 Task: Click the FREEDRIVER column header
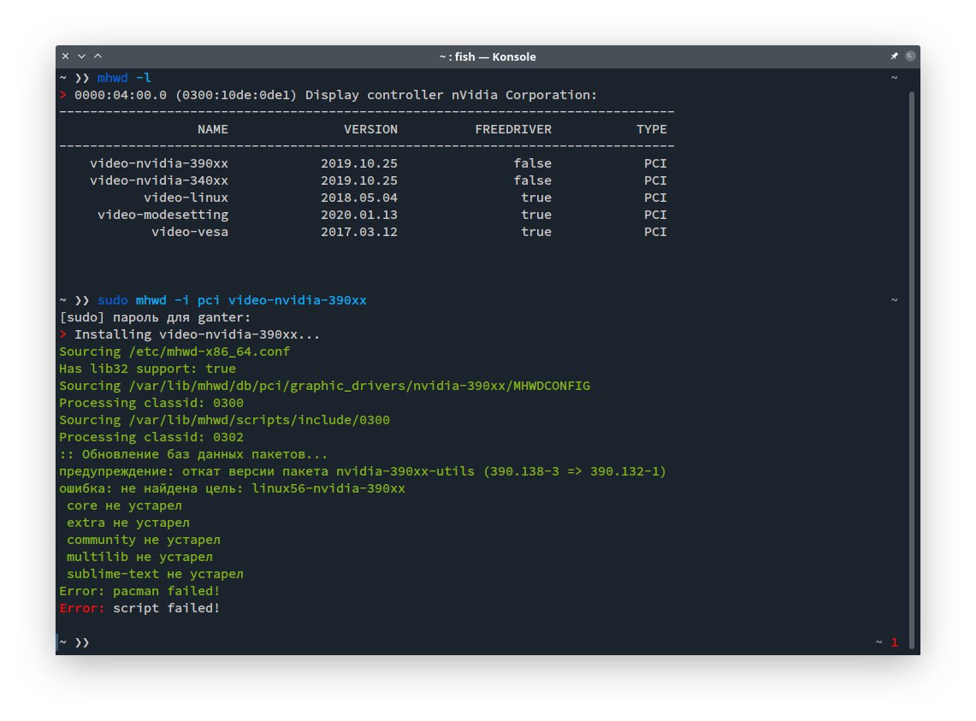click(x=513, y=129)
